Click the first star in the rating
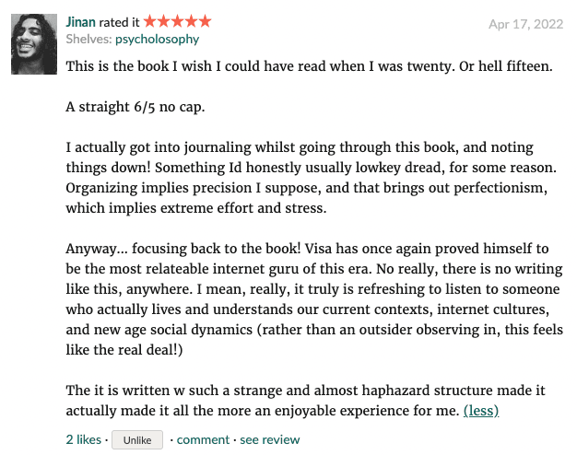Image resolution: width=577 pixels, height=455 pixels. coord(151,20)
